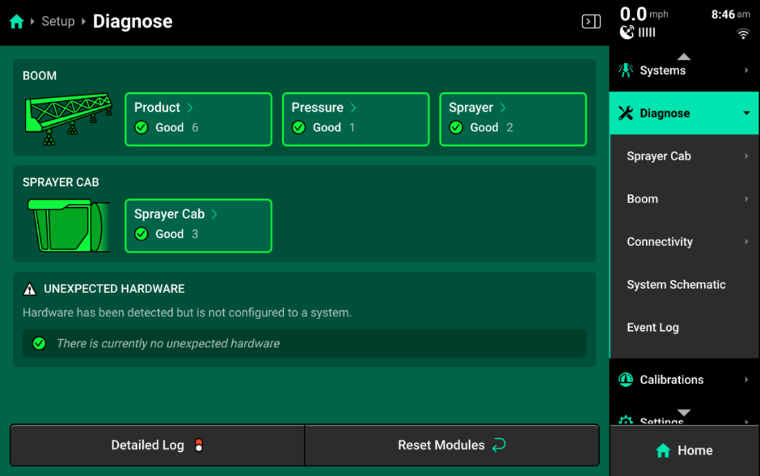Tap the no unexpected hardware checkmark
Image resolution: width=760 pixels, height=476 pixels.
point(39,343)
